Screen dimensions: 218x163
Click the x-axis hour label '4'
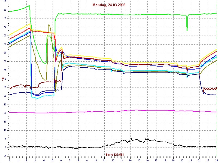click(x=44, y=160)
